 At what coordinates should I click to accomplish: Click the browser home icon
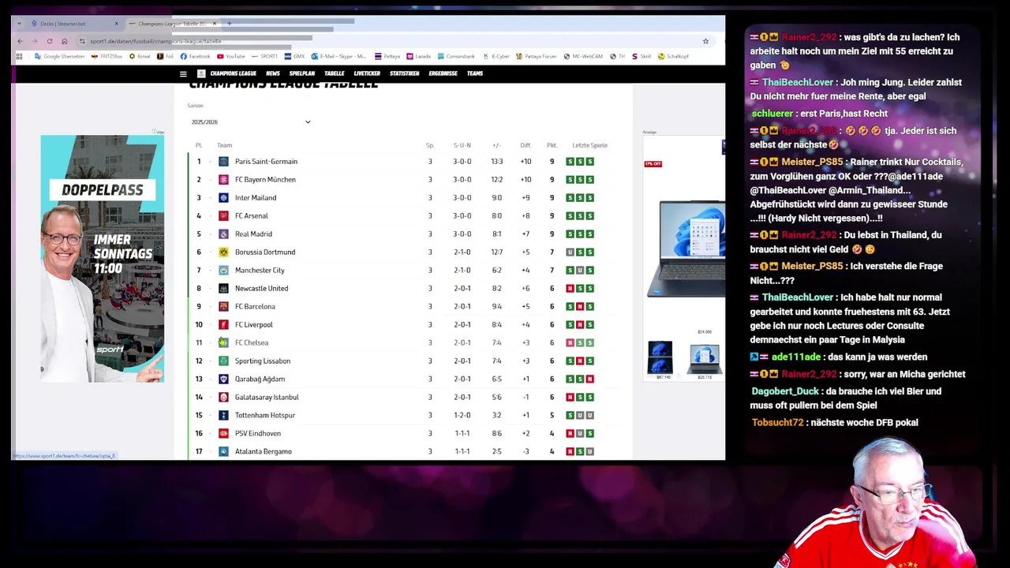tap(65, 41)
